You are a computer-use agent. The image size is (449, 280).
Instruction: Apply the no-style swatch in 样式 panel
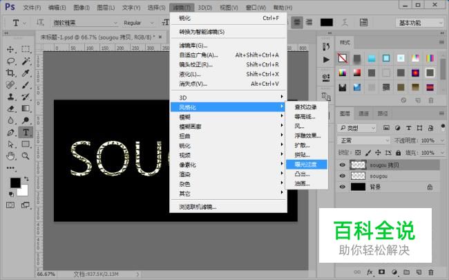point(343,58)
